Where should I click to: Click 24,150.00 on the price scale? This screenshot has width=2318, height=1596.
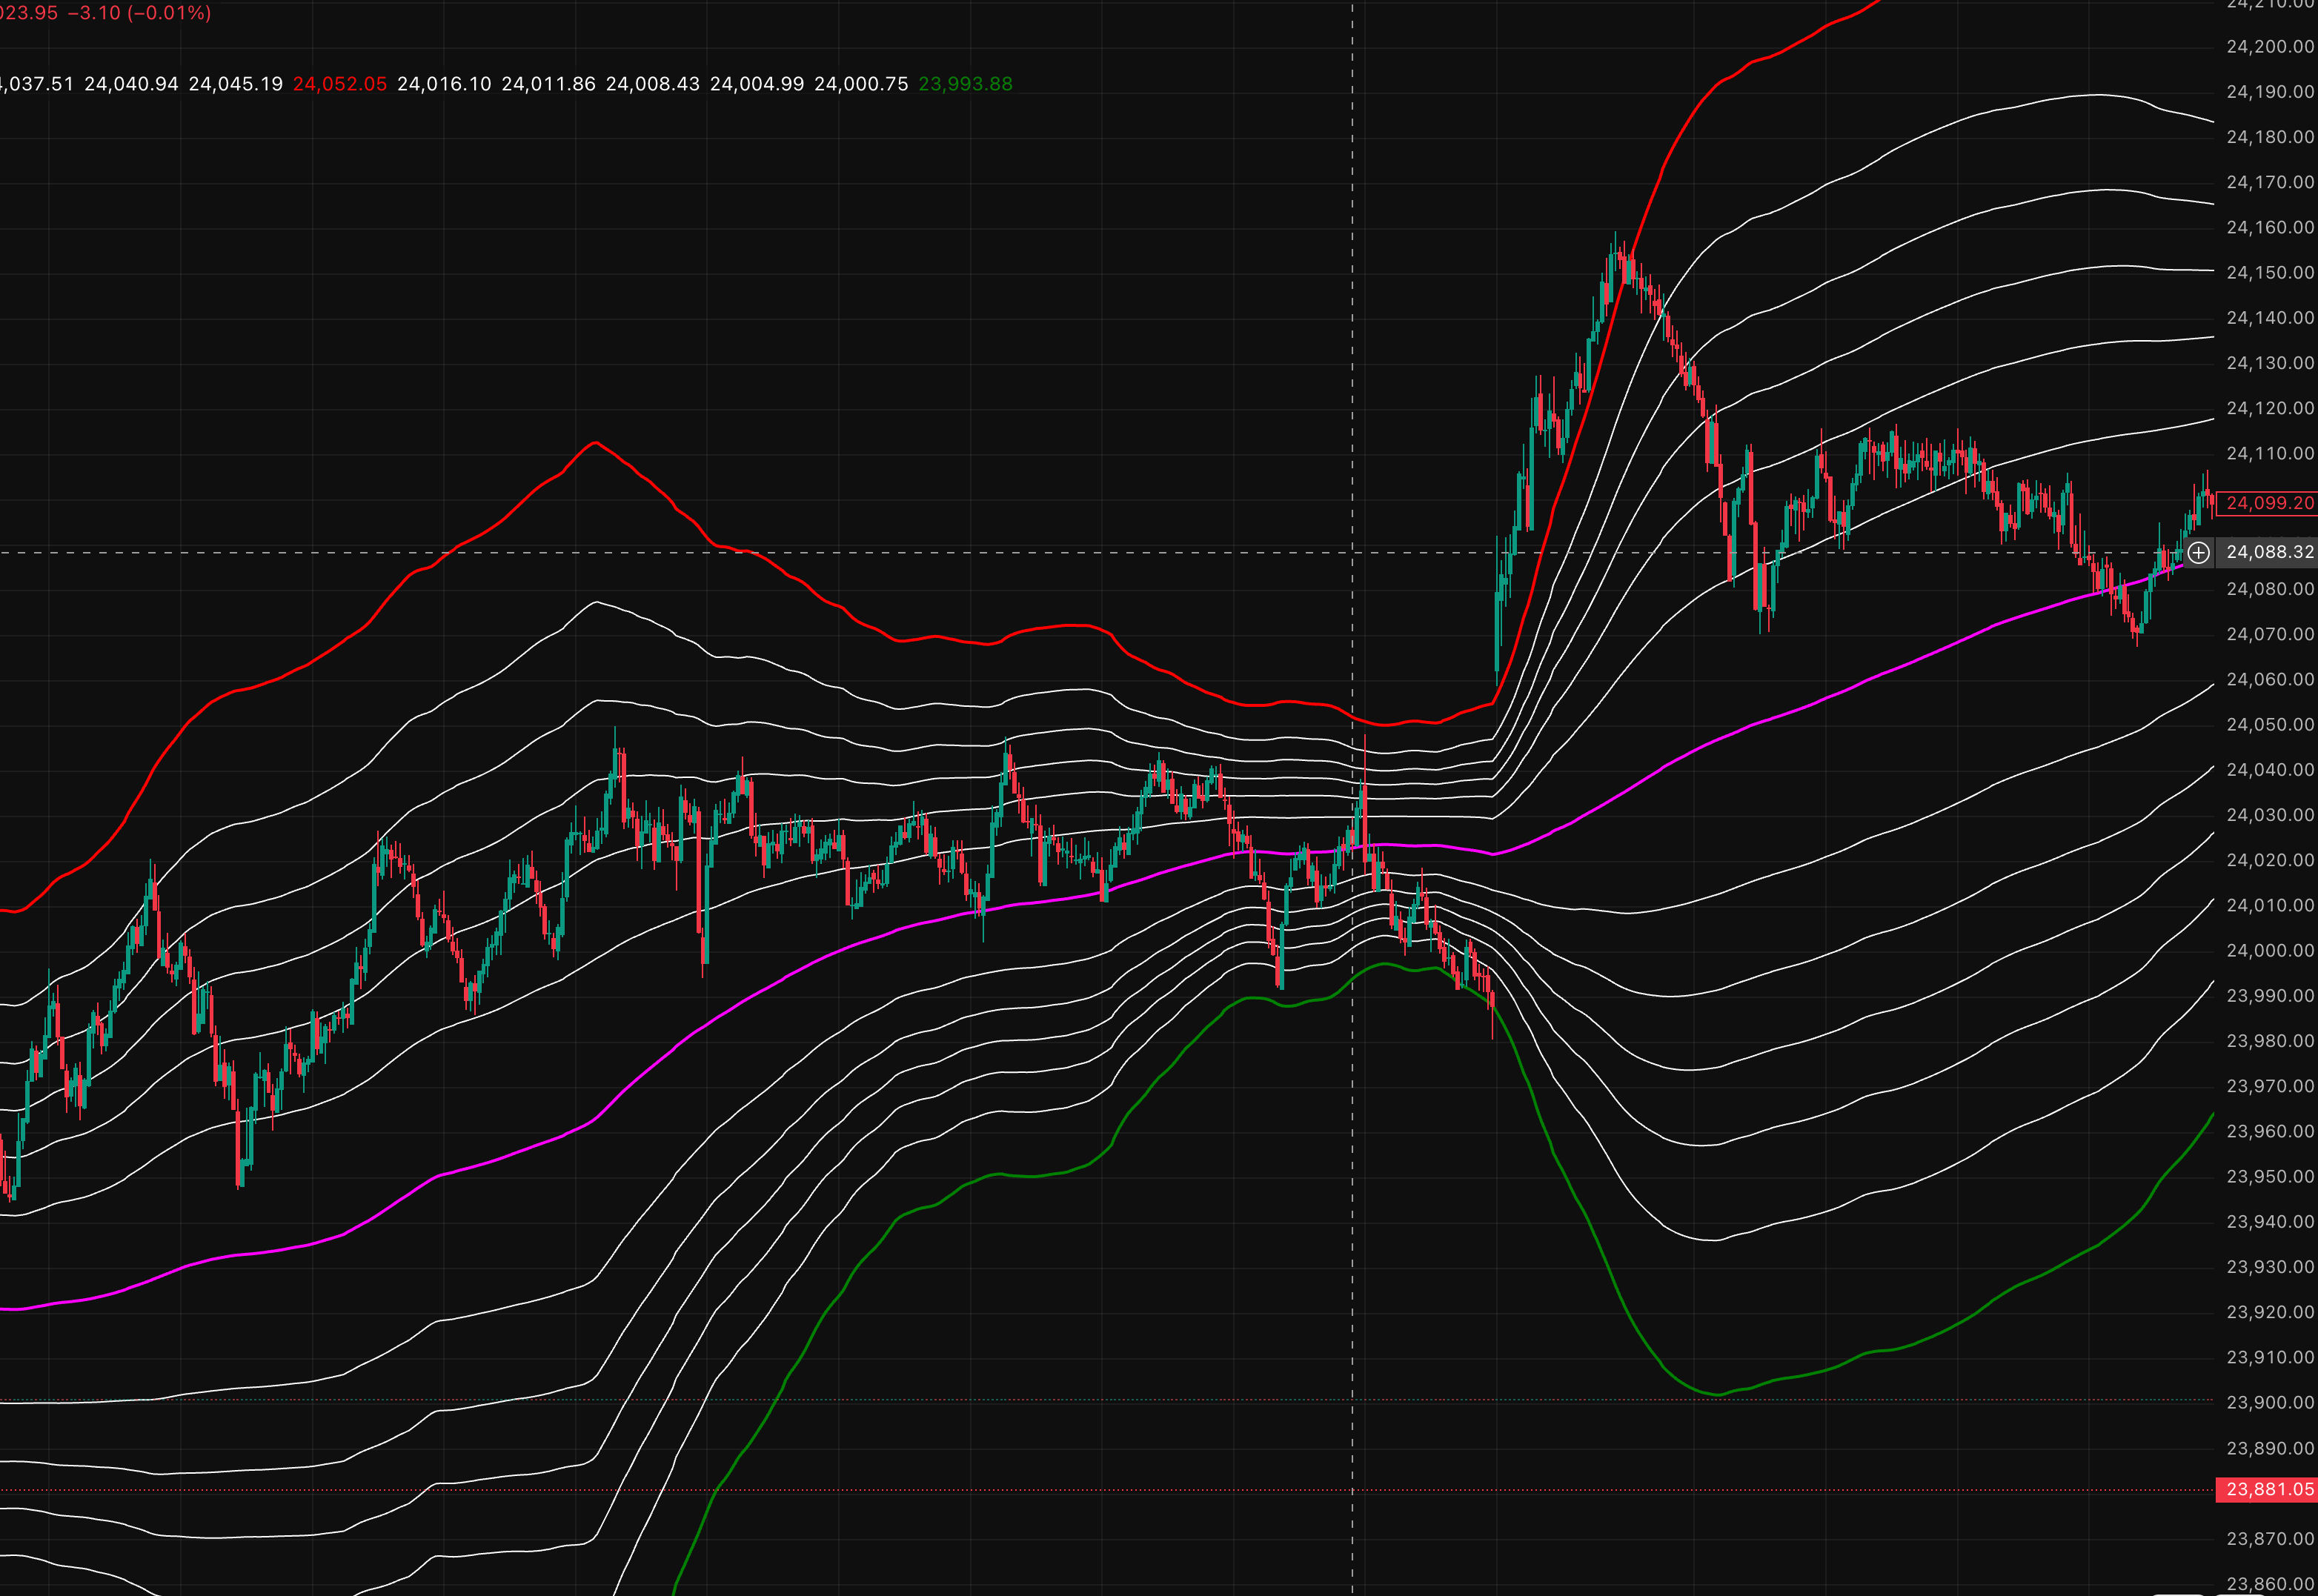point(2270,272)
